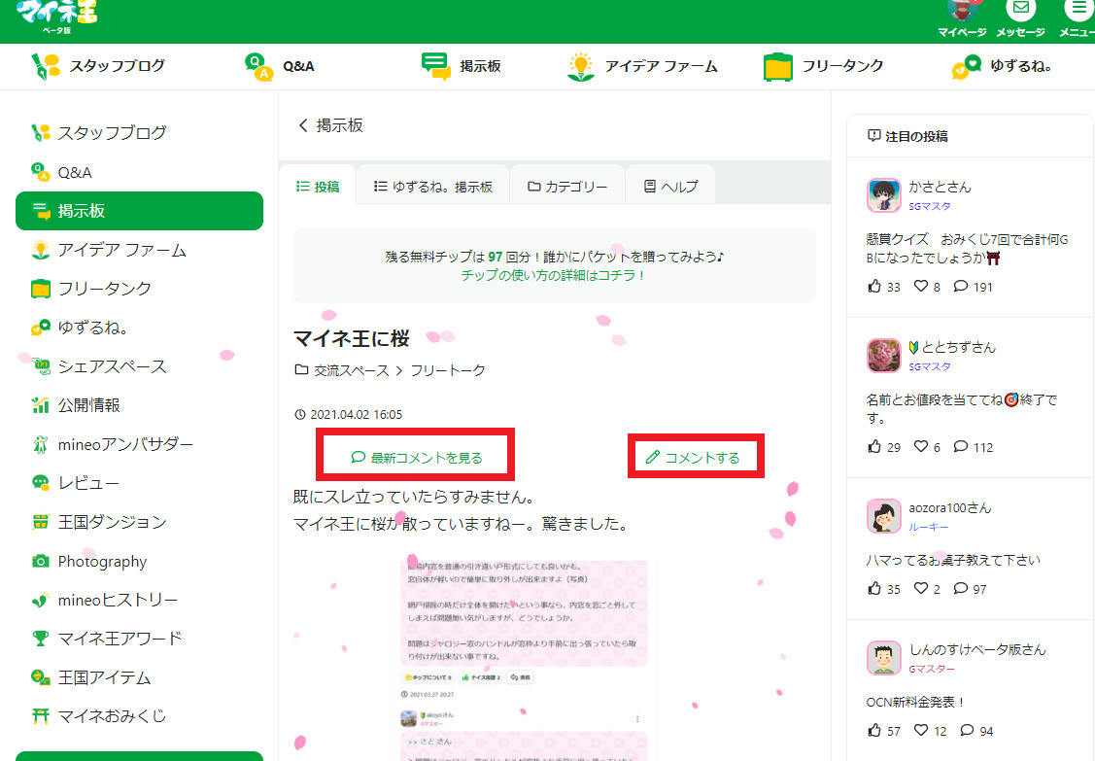The width and height of the screenshot is (1095, 761).
Task: Click the マイネ王 logo
Action: (56, 17)
